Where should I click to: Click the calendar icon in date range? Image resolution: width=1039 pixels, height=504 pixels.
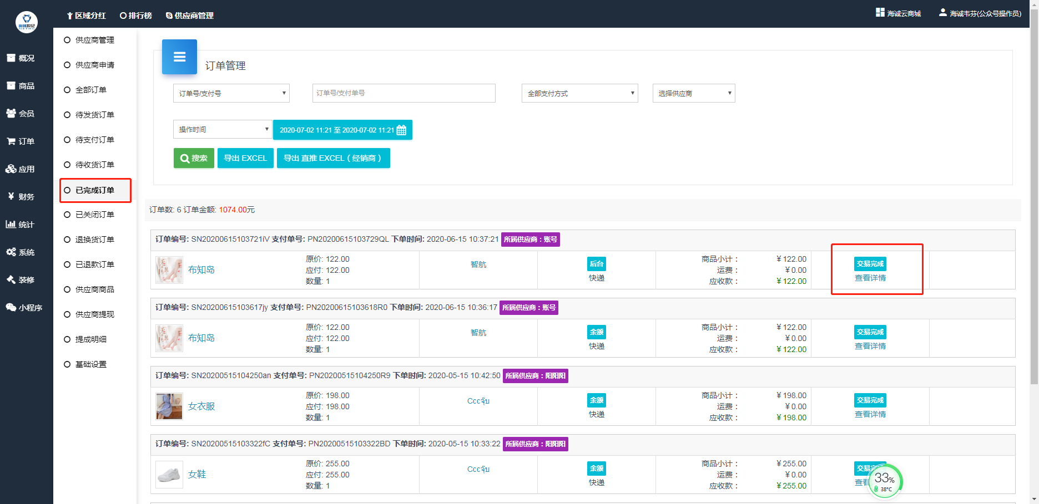[401, 130]
